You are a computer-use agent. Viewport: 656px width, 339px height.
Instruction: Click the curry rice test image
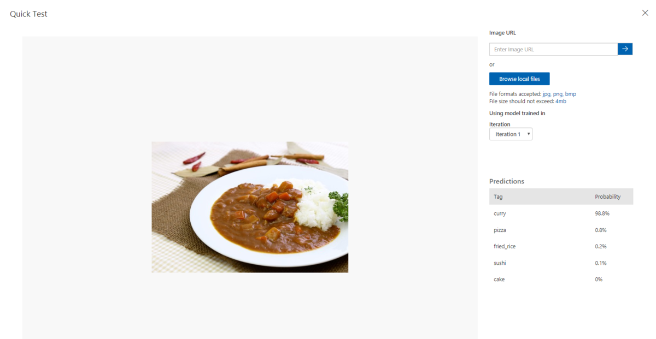tap(250, 207)
